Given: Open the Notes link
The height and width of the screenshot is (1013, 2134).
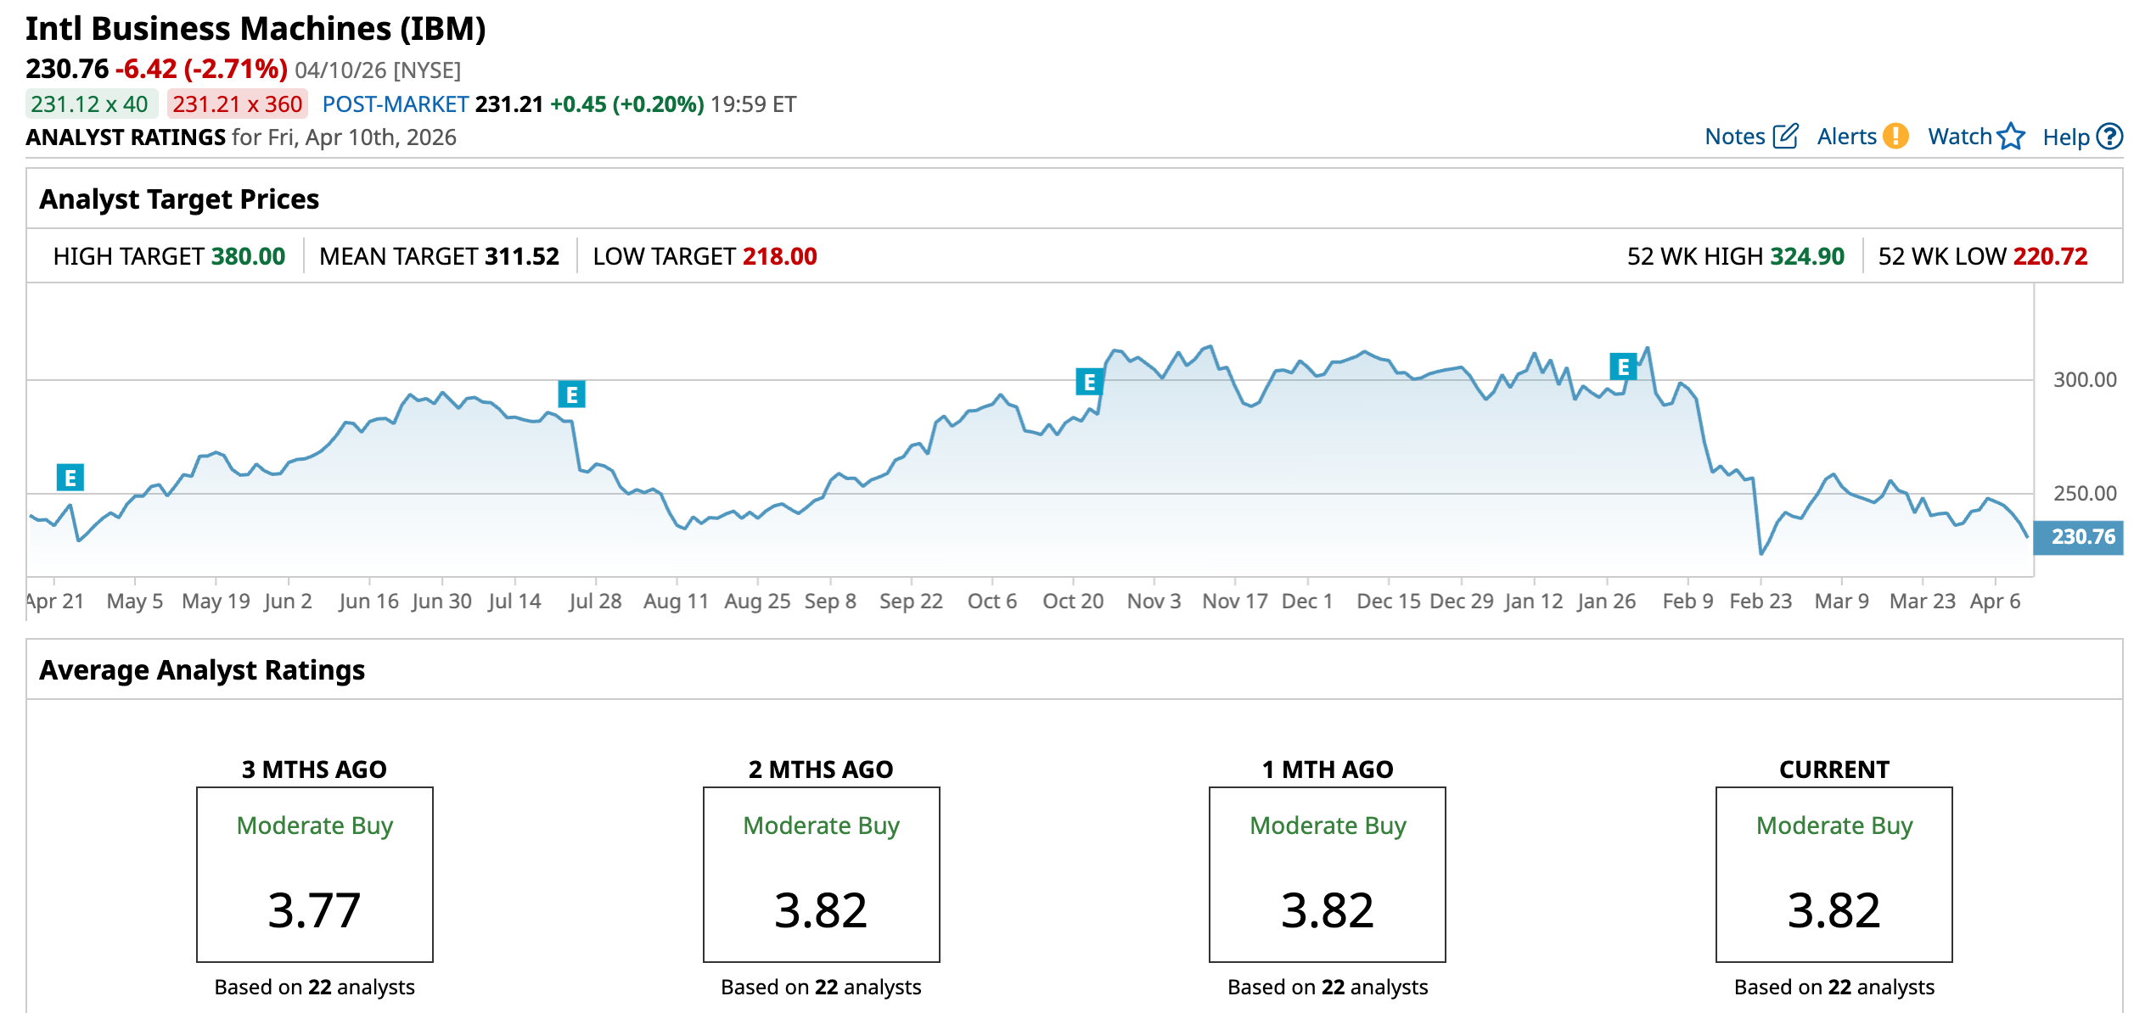Looking at the screenshot, I should coord(1734,137).
